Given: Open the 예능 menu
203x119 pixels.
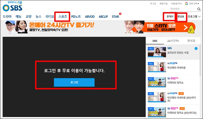Looking at the screenshot, I should pos(18,16).
